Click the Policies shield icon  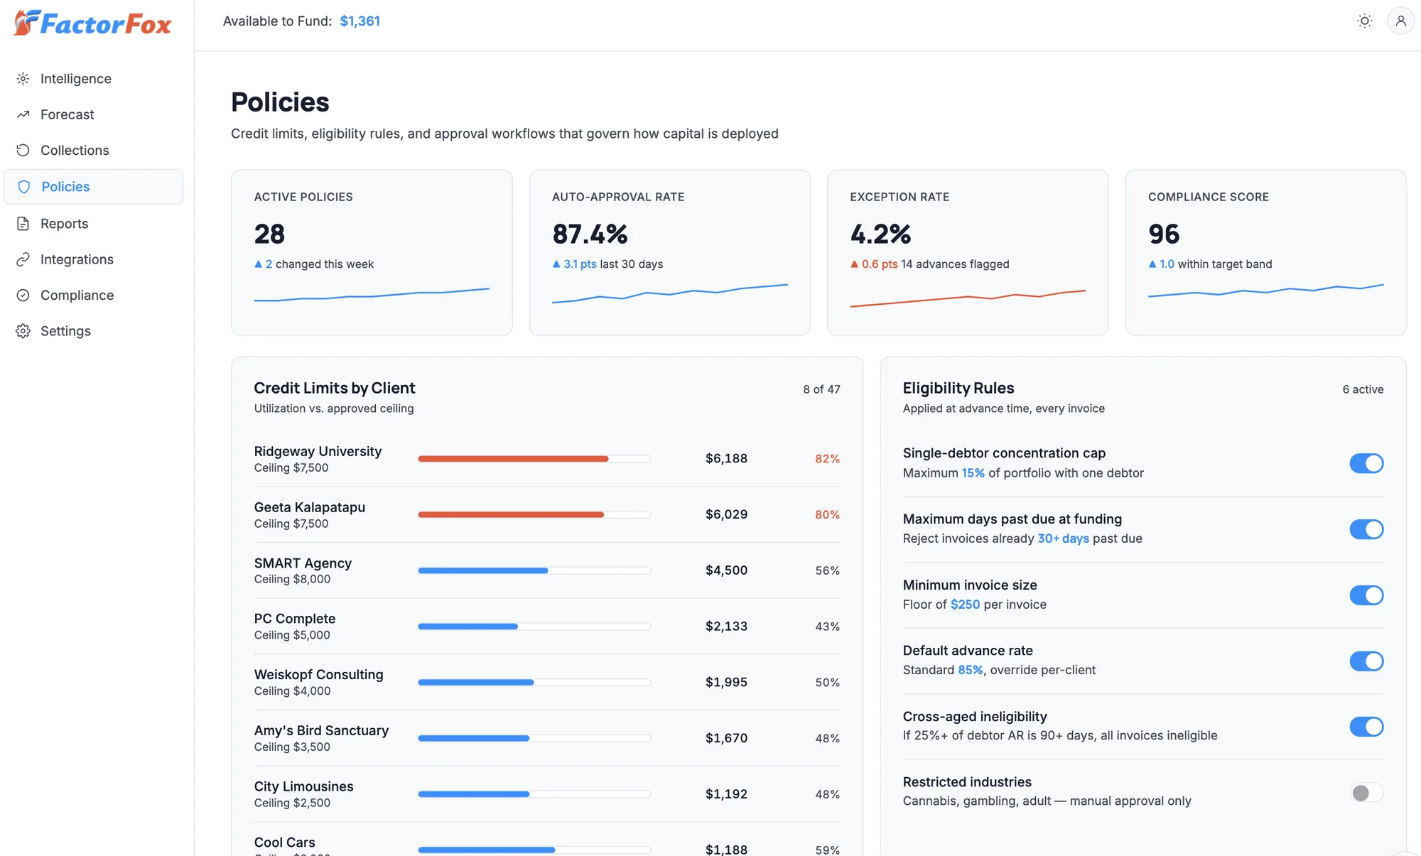click(x=24, y=187)
